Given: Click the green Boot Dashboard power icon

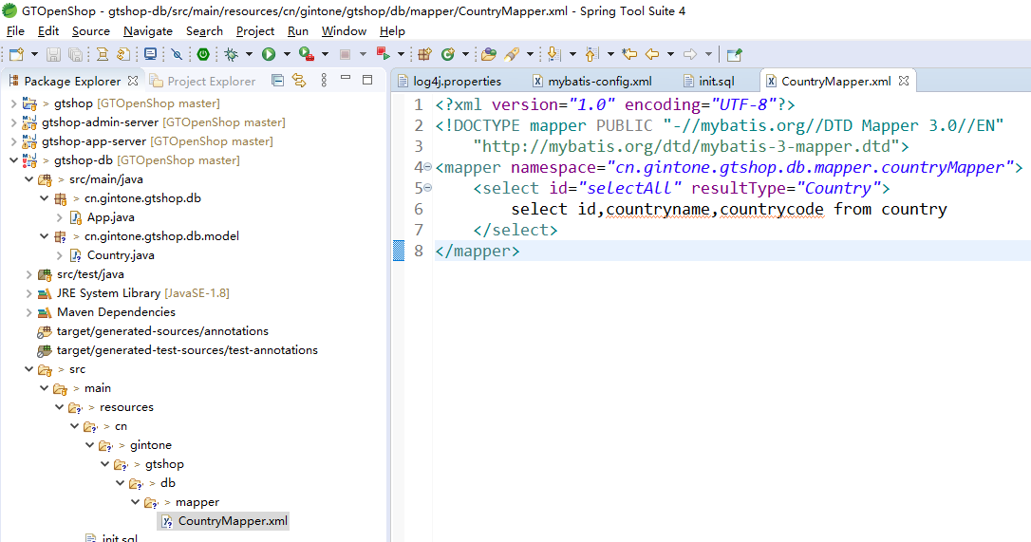Looking at the screenshot, I should pyautogui.click(x=203, y=55).
